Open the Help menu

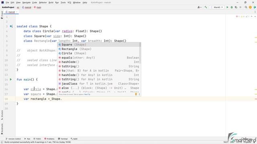tap(85, 2)
